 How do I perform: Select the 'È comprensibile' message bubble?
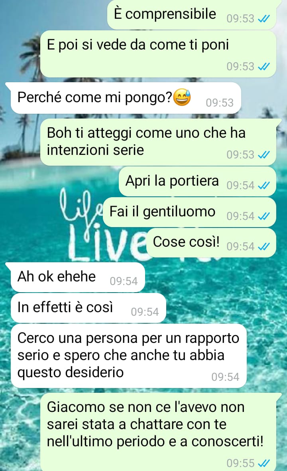pyautogui.click(x=192, y=15)
